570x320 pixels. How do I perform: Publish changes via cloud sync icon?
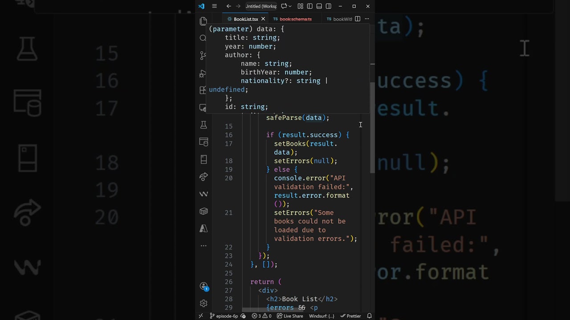[243, 316]
